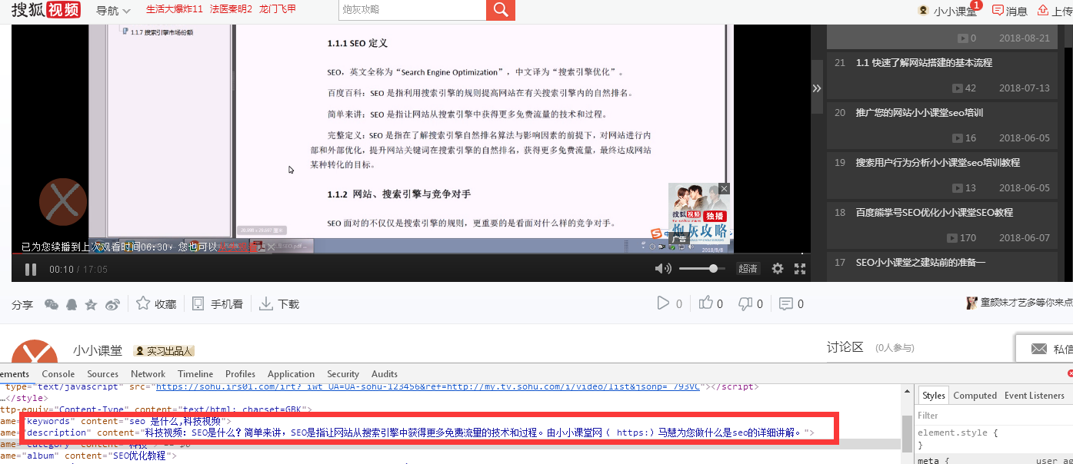Select the meta keywords element line

[x=117, y=421]
